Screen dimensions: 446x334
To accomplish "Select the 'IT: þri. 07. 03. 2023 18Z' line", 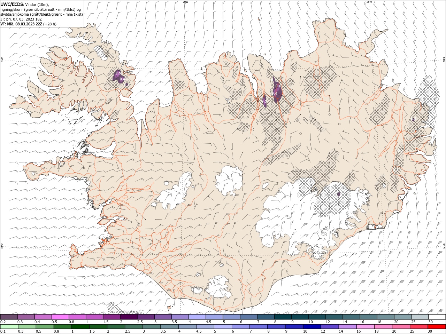I will (x=21, y=19).
